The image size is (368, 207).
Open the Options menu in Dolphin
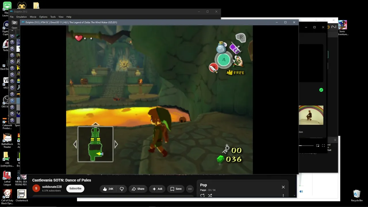pyautogui.click(x=43, y=17)
